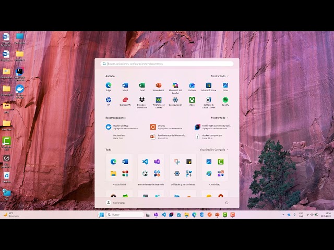
Task: Open the weather widget on the taskbar
Action: tap(11, 215)
